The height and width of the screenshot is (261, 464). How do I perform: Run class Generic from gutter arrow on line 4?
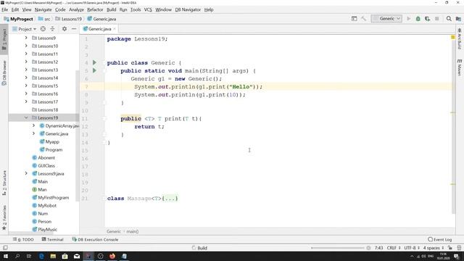94,62
